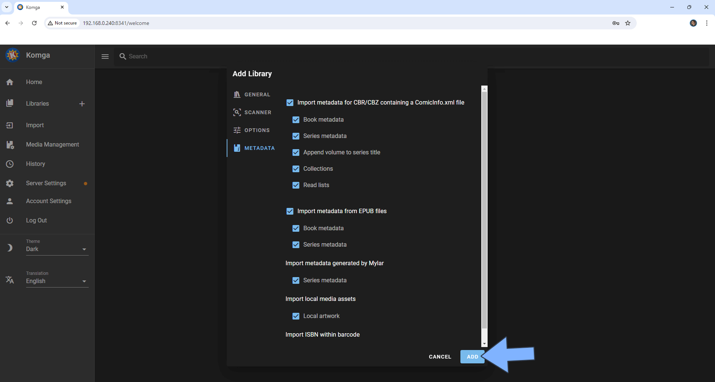The width and height of the screenshot is (715, 382).
Task: Click the Log Out power icon
Action: pos(10,221)
